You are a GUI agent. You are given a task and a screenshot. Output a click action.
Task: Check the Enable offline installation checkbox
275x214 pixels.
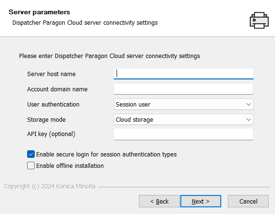pos(31,165)
